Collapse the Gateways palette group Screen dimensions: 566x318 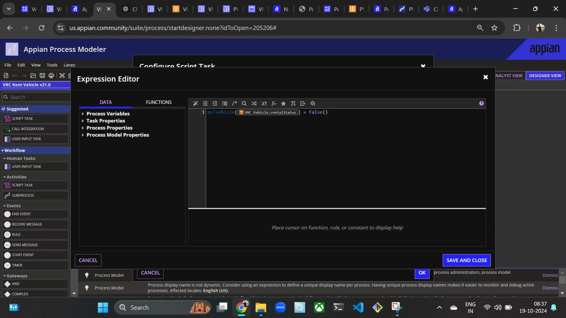click(x=4, y=276)
